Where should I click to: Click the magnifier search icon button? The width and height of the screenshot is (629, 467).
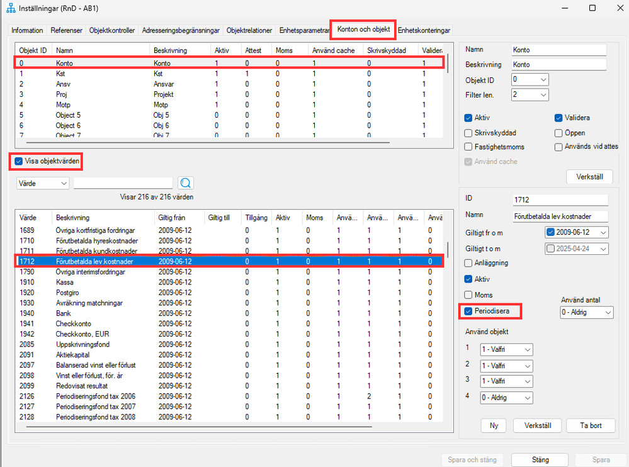point(185,183)
